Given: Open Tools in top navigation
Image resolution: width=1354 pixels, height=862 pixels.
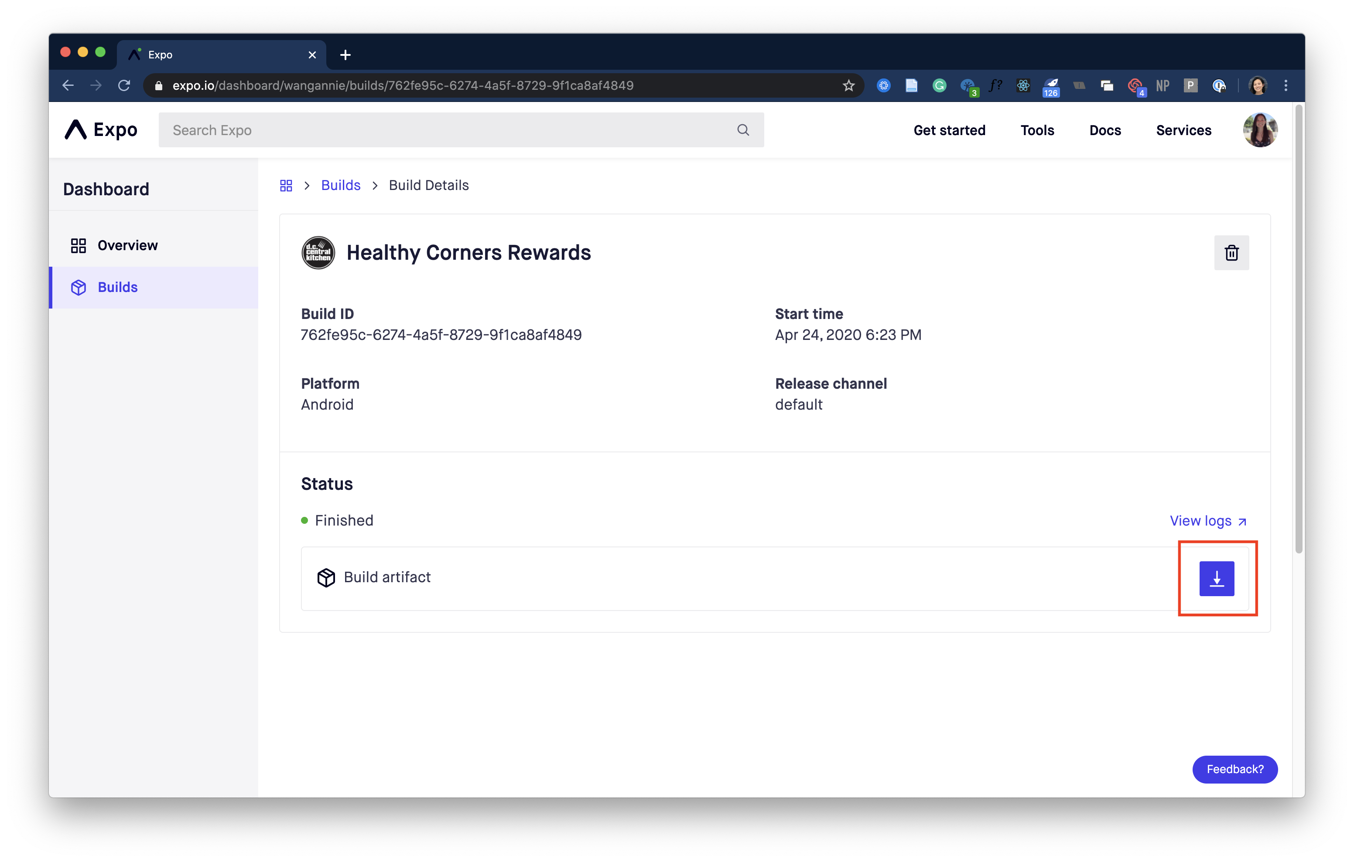Looking at the screenshot, I should pyautogui.click(x=1037, y=130).
